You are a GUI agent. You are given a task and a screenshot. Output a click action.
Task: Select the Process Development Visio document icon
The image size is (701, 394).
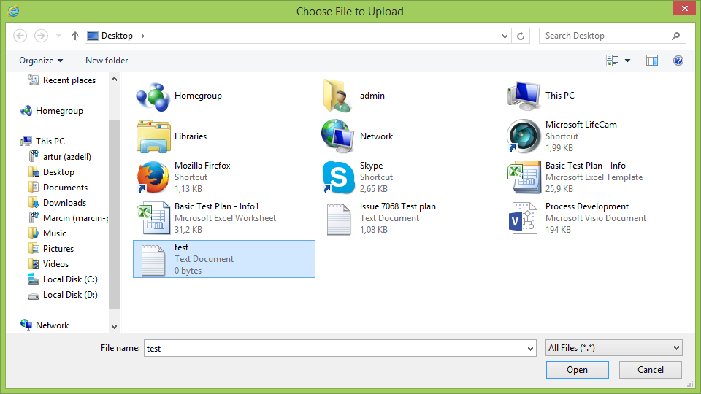524,218
